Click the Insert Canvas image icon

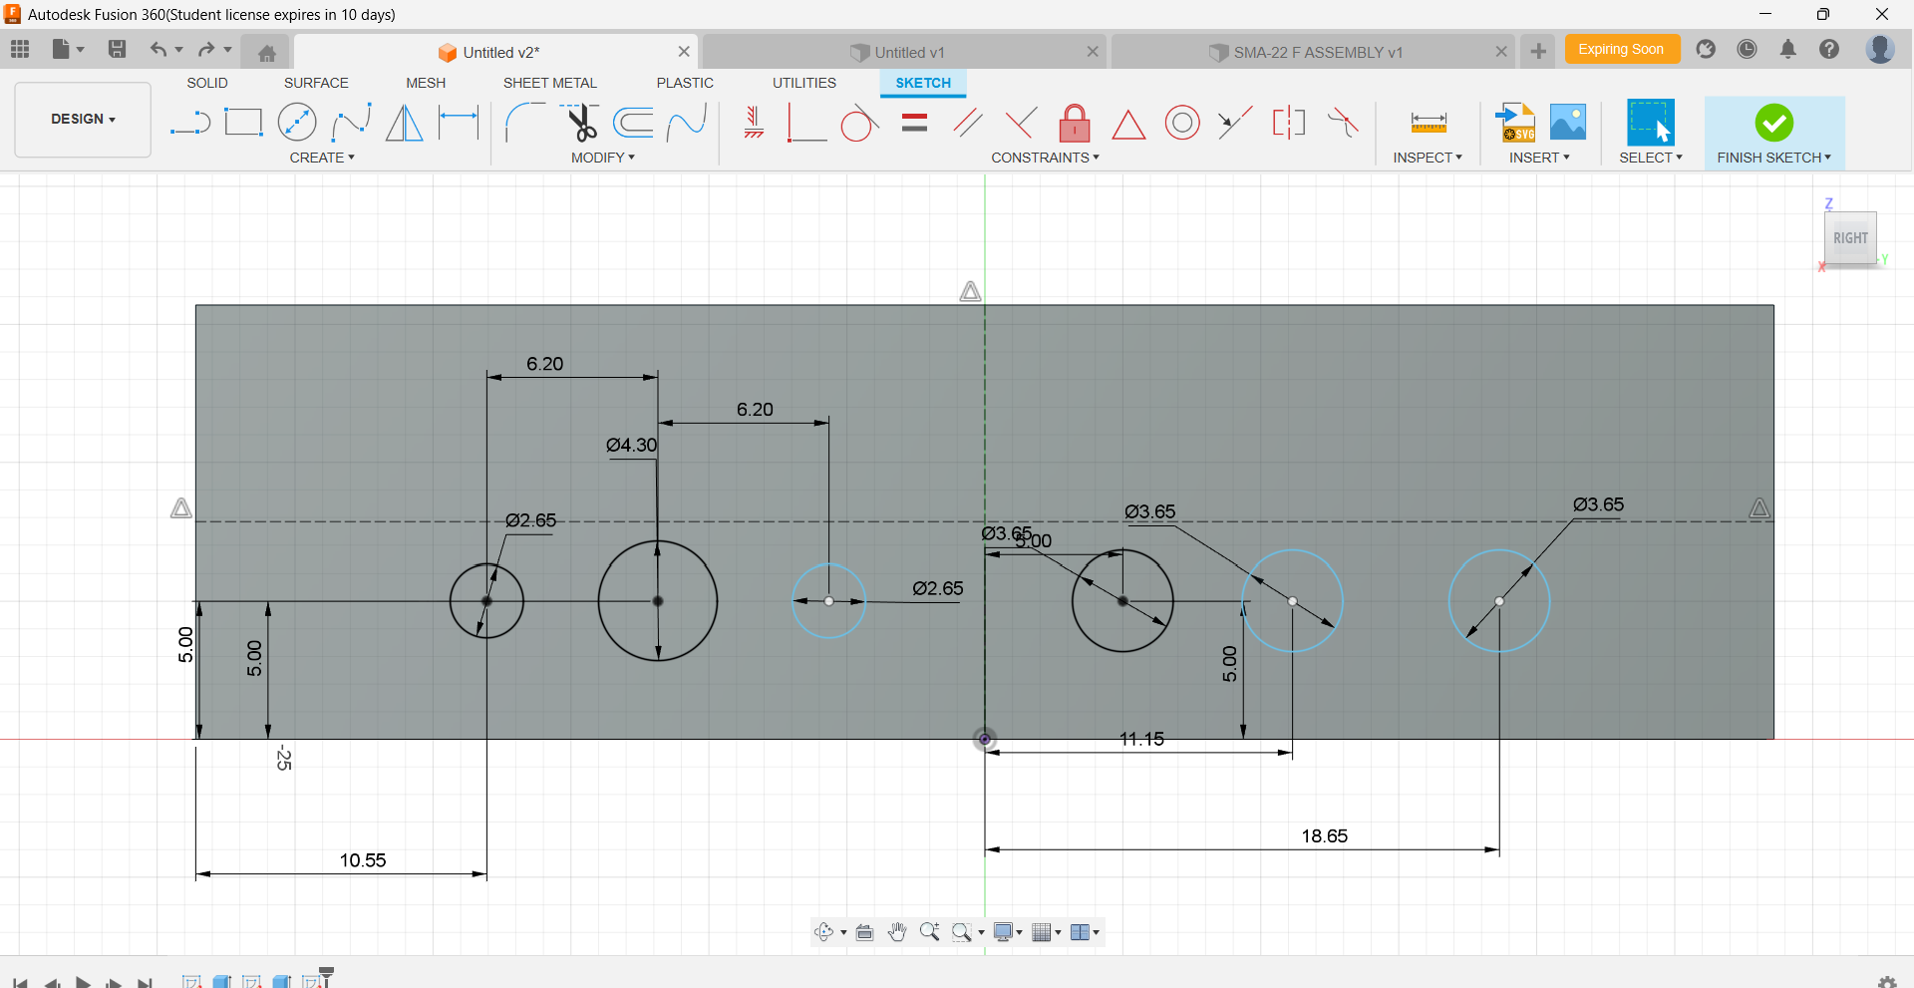[x=1568, y=123]
